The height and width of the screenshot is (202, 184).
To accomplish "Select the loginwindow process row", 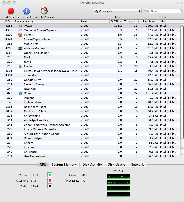I will coord(90,102).
